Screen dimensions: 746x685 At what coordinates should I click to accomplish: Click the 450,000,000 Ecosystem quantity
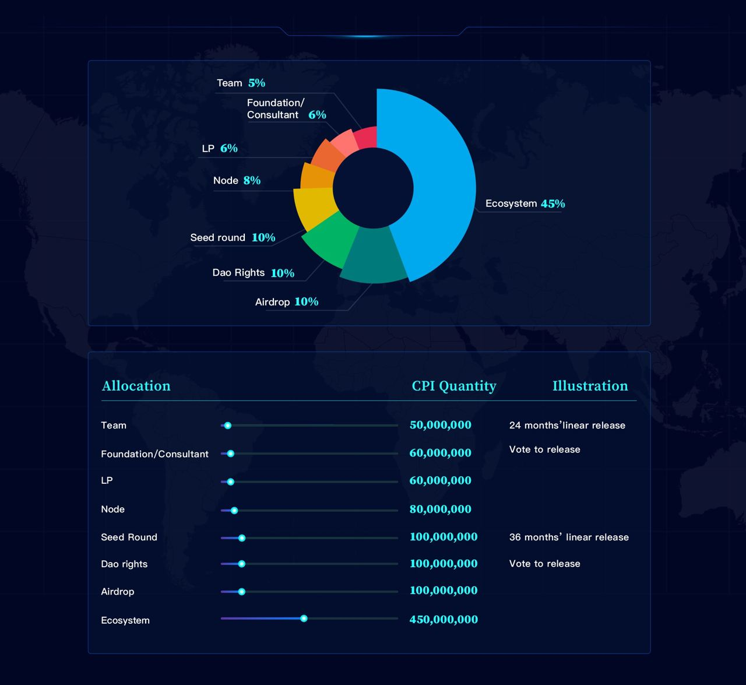[x=444, y=620]
